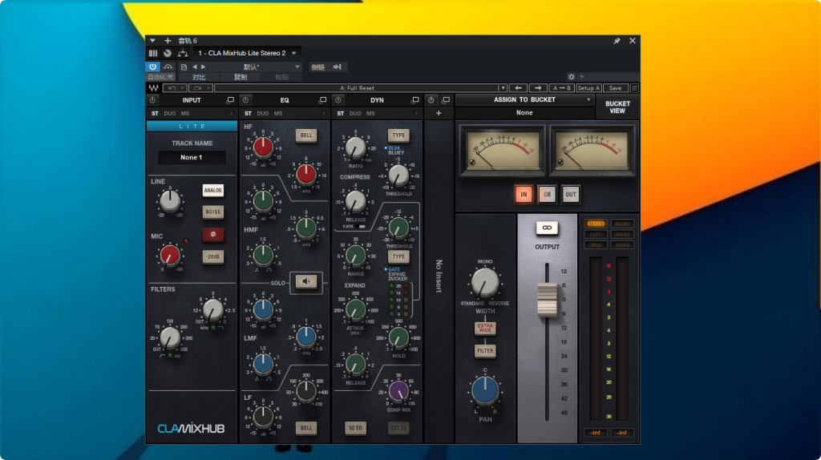Click the three-bar mixer icon left of plugin name
Image resolution: width=821 pixels, height=460 pixels.
153,53
